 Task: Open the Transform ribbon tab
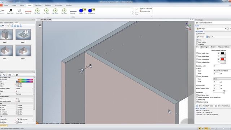38,5
